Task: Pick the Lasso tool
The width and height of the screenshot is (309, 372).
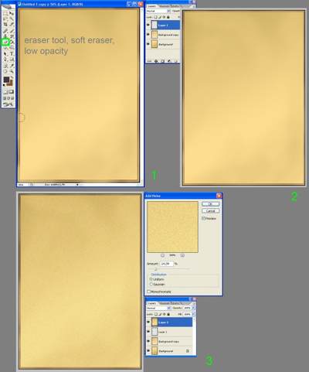Action: 5,19
